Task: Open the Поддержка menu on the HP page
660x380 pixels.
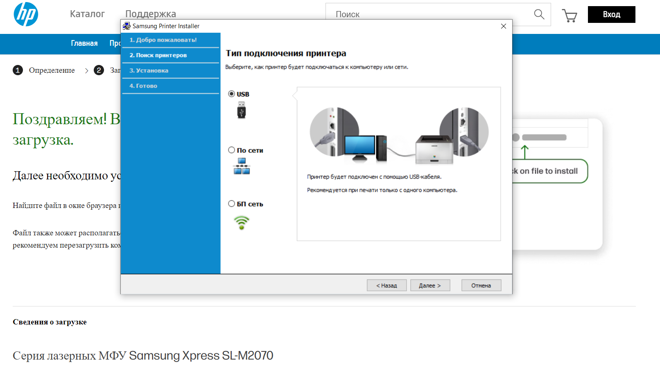Action: pyautogui.click(x=151, y=14)
